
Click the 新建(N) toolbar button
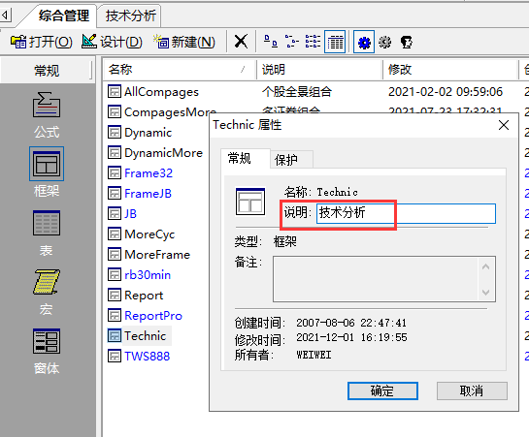pyautogui.click(x=184, y=42)
